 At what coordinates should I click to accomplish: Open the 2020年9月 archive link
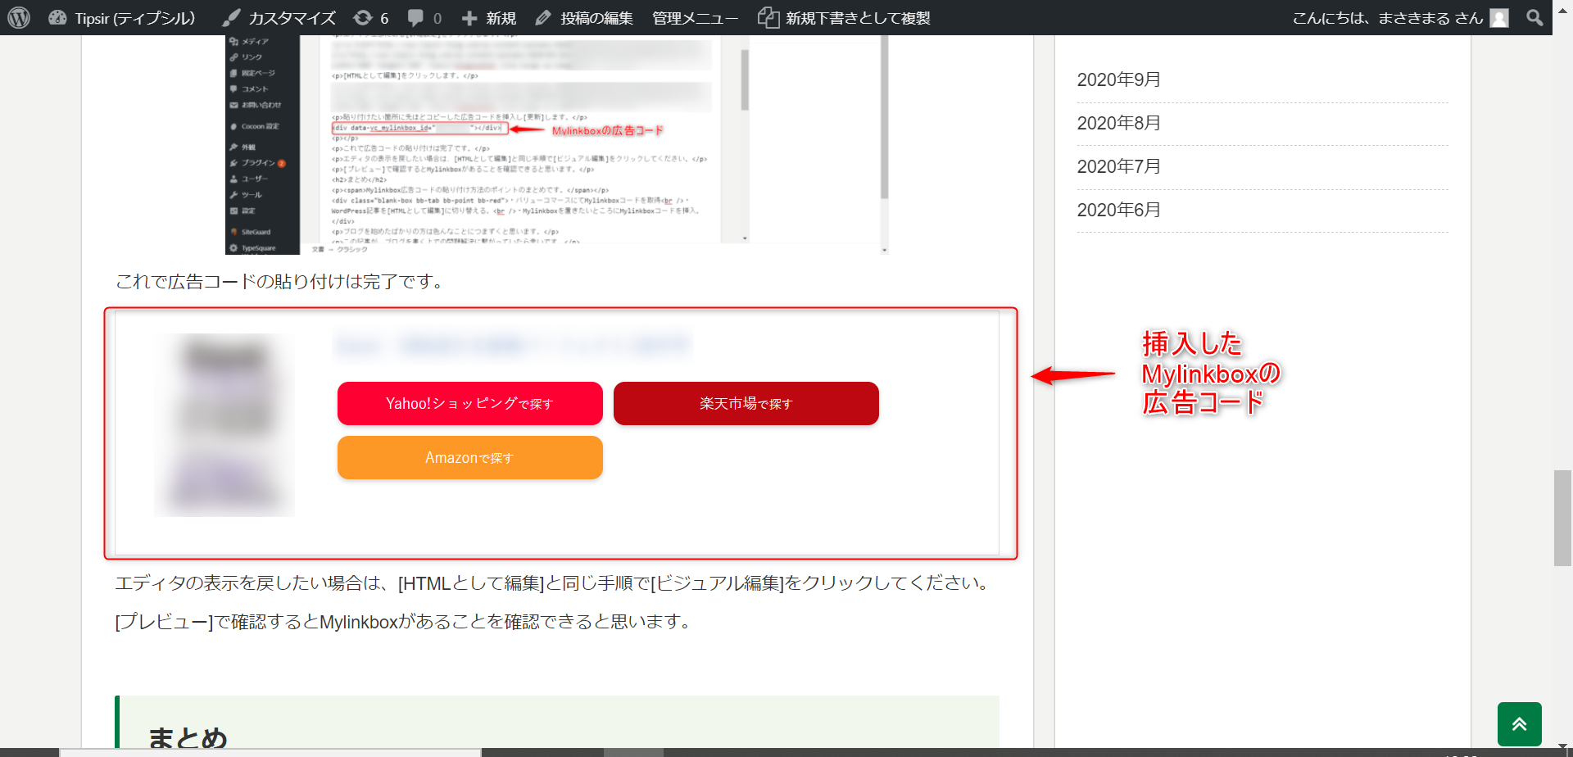1118,79
